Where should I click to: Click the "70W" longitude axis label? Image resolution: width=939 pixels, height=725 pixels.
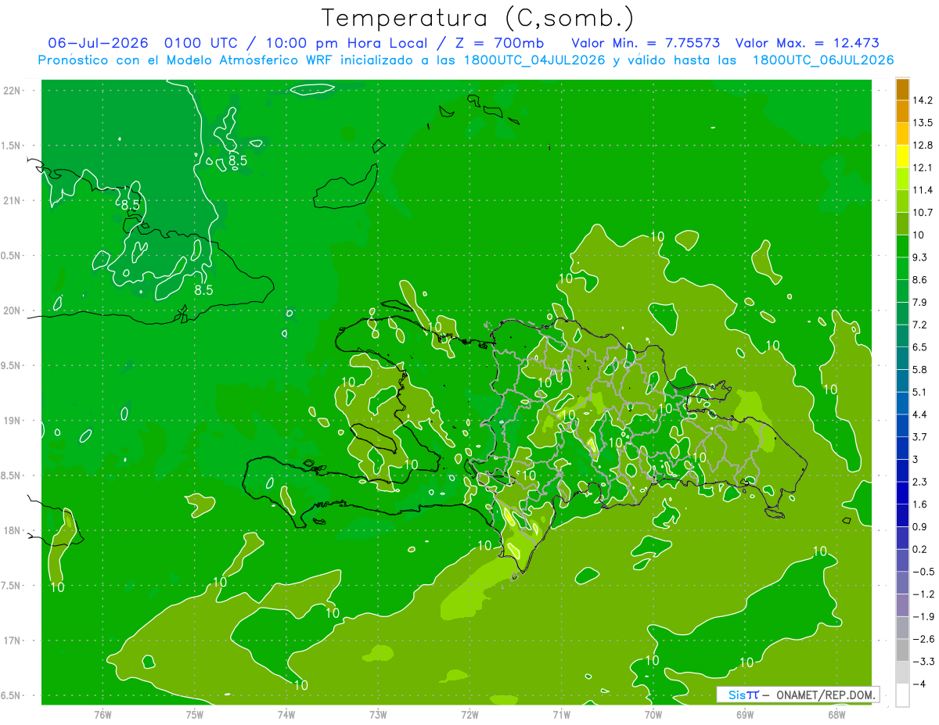click(653, 714)
